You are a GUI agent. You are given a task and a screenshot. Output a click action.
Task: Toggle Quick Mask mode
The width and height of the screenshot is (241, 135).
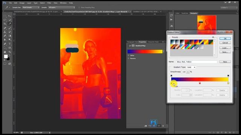coord(5,64)
